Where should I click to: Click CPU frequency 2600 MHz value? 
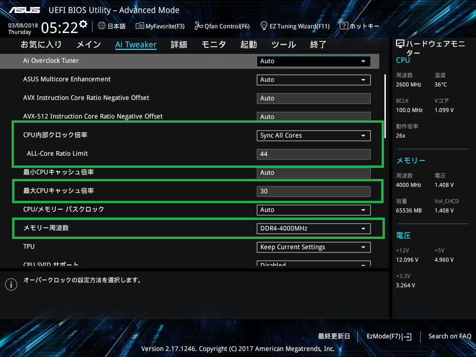click(409, 85)
